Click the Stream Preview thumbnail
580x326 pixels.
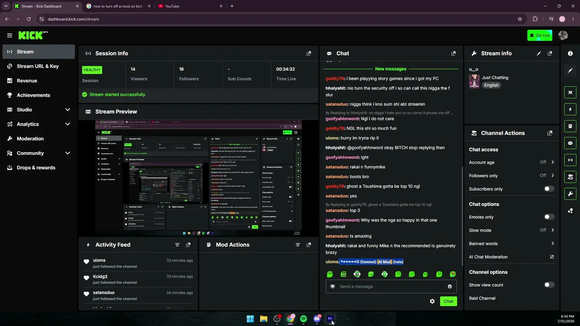pos(198,178)
